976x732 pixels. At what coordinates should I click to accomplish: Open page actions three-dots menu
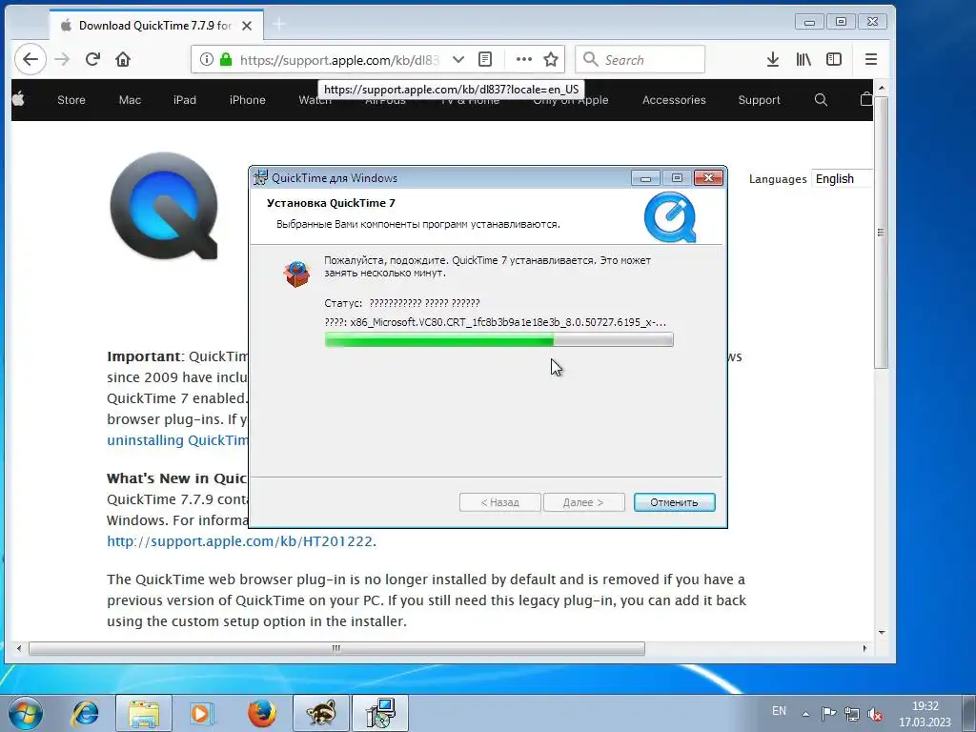(524, 59)
